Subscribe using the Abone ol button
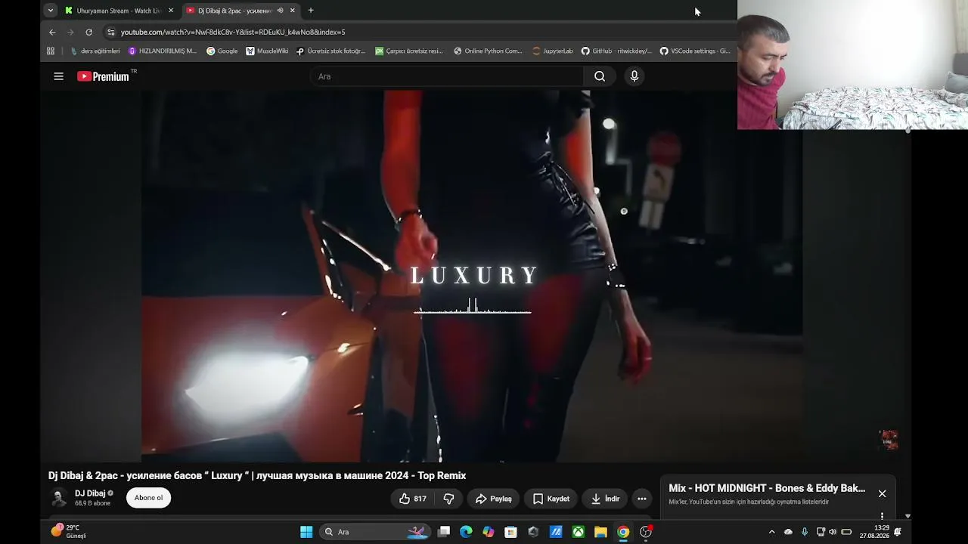Viewport: 968px width, 544px height. [148, 498]
